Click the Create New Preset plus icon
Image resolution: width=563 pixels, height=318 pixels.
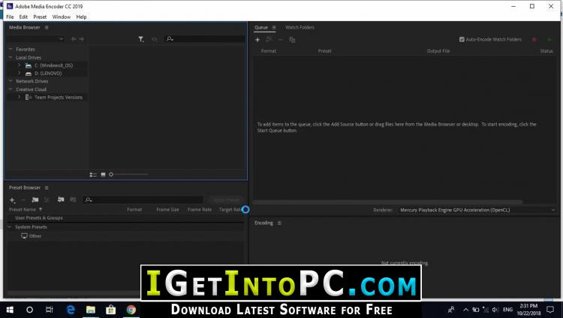pos(12,200)
